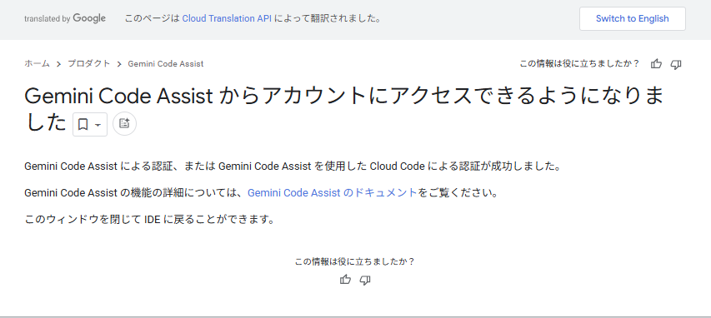Click the Google logo in the translation banner
This screenshot has width=711, height=318.
click(x=89, y=18)
